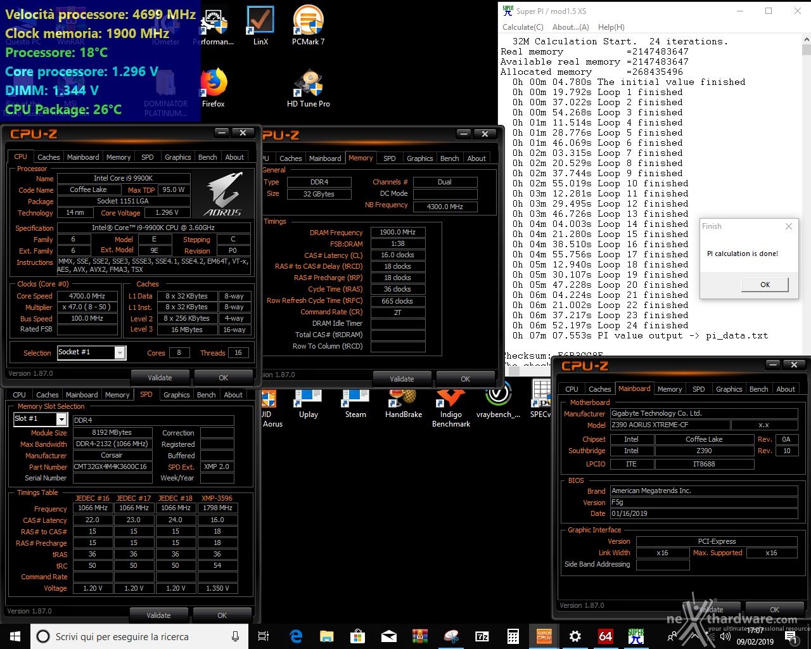Image resolution: width=811 pixels, height=649 pixels.
Task: Open Microsoft Edge from the taskbar
Action: click(x=296, y=636)
